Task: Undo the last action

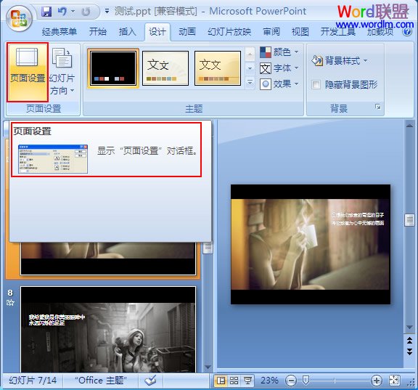Action: tap(62, 12)
